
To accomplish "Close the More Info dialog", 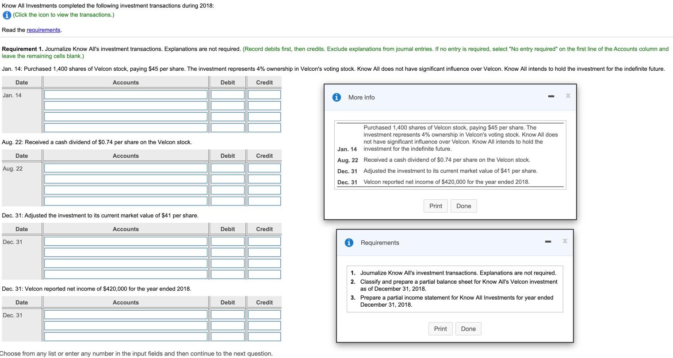I will pos(568,95).
